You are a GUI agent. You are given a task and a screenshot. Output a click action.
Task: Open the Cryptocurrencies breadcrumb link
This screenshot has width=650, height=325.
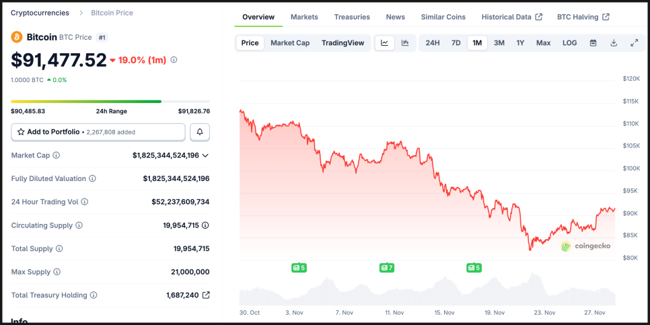[x=38, y=13]
